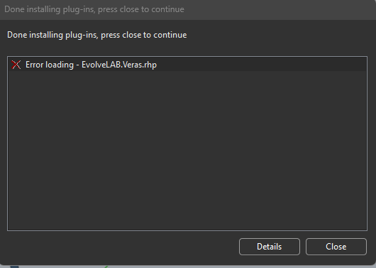
Task: Click the failed-load icon beside EvolveLAB.Veras.rhp
Action: coord(16,65)
